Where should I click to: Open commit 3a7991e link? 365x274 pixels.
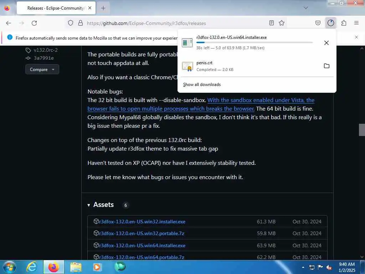pos(44,58)
